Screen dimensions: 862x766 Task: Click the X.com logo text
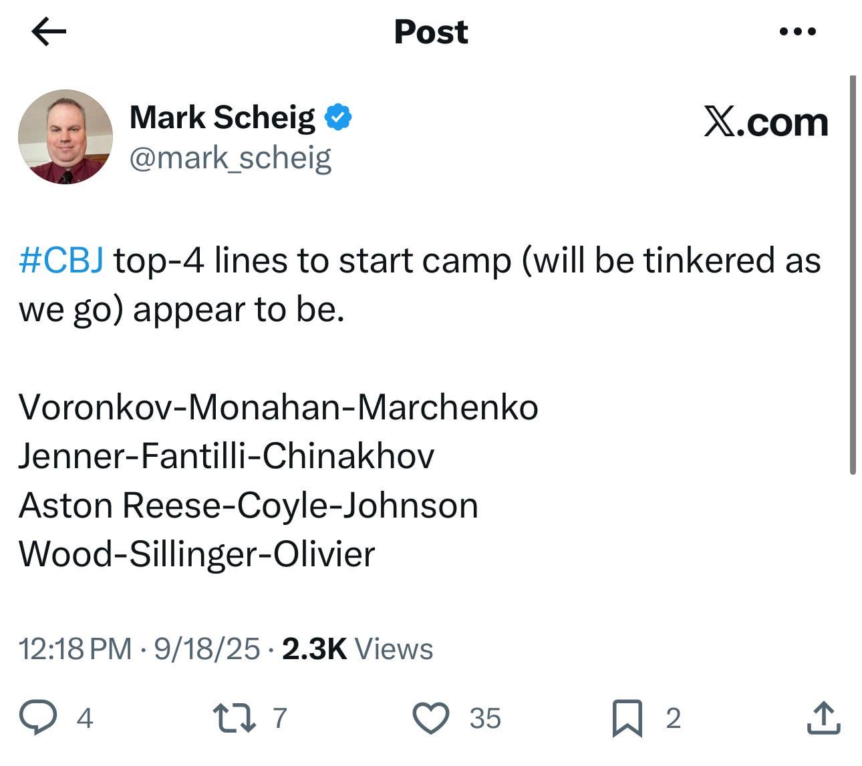766,122
